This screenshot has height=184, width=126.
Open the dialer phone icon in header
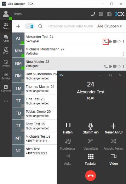(93, 14)
